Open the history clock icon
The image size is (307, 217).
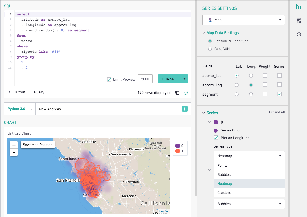[299, 34]
